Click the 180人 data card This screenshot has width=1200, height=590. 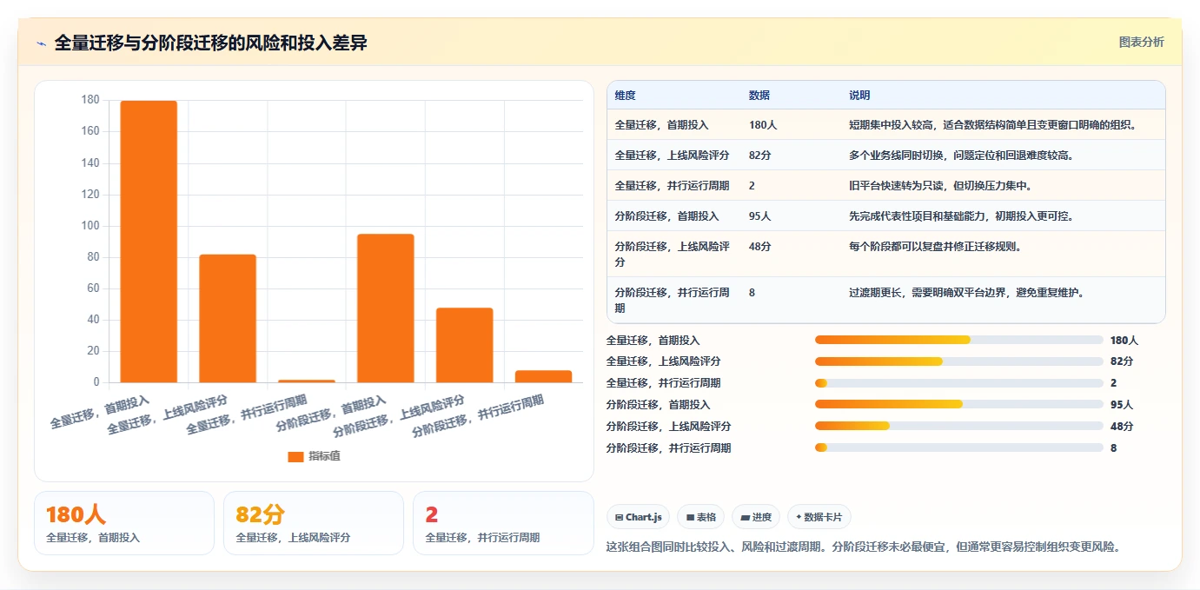[x=124, y=523]
